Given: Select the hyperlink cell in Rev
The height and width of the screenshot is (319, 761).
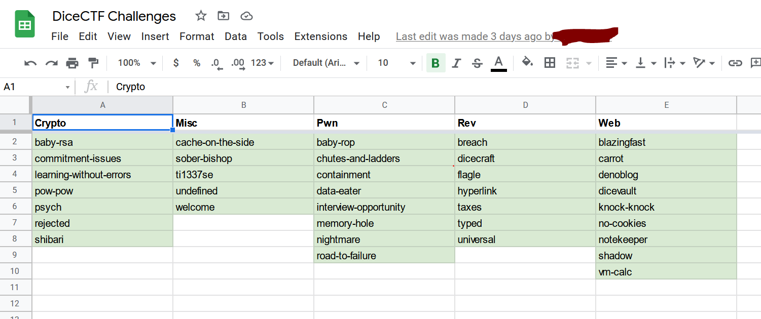Looking at the screenshot, I should [x=525, y=191].
